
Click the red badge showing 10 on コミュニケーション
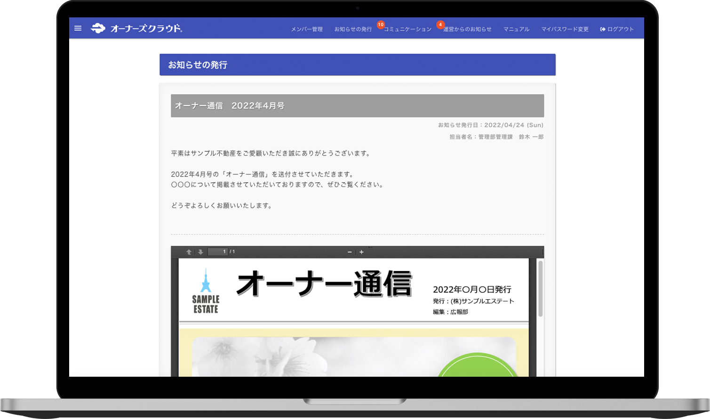pyautogui.click(x=381, y=23)
